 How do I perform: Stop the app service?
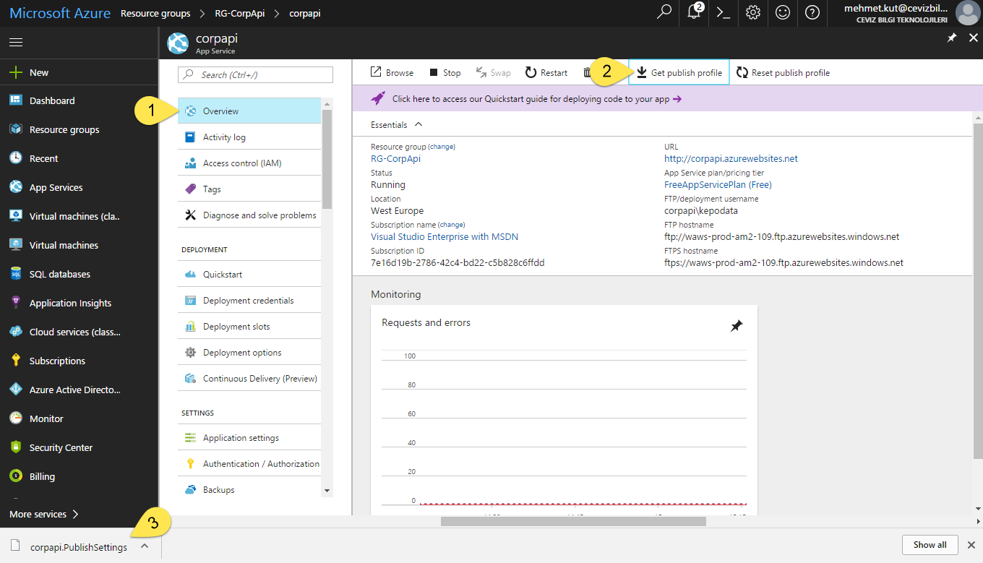pyautogui.click(x=445, y=72)
